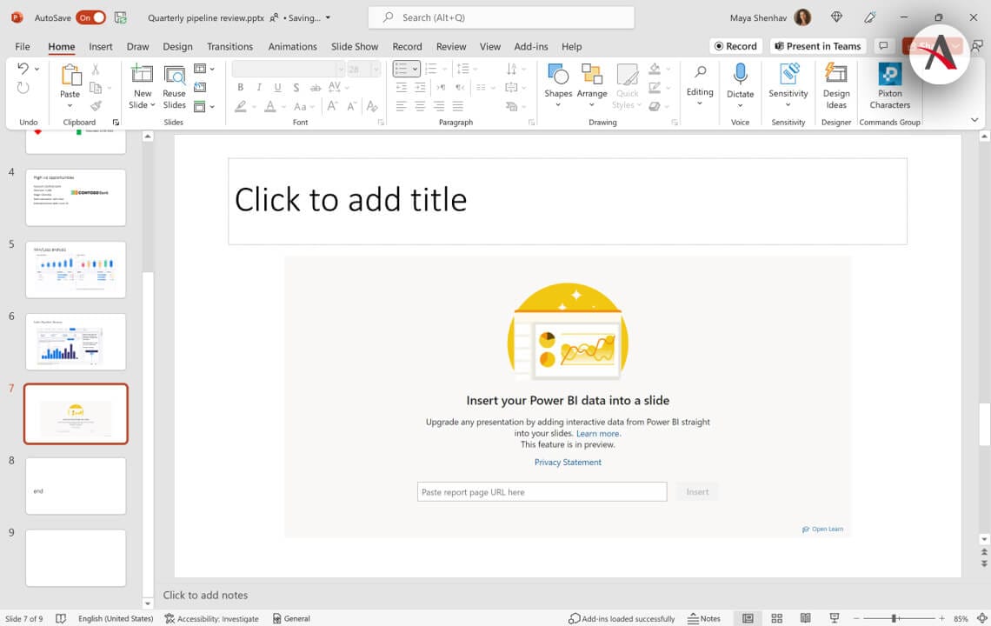Align text to the left

(x=402, y=106)
